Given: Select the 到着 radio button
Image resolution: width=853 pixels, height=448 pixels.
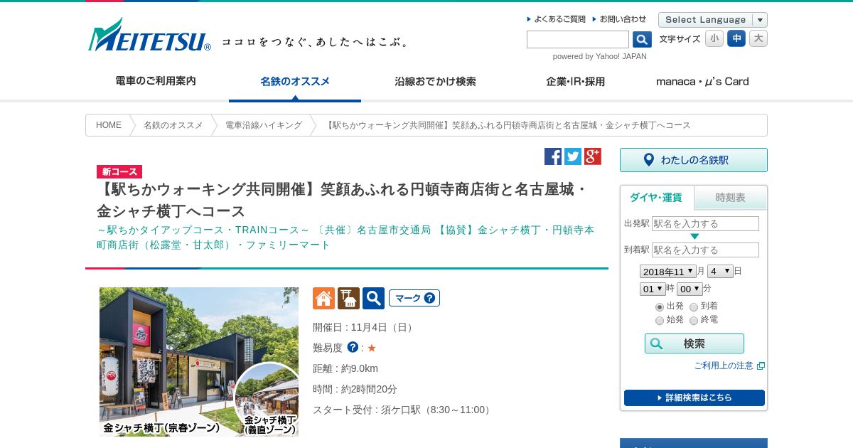Looking at the screenshot, I should coord(694,307).
